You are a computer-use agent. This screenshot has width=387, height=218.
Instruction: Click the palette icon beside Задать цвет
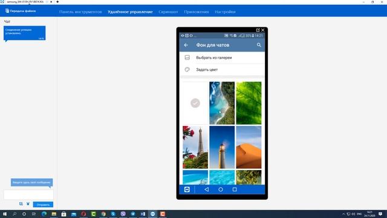(x=187, y=70)
